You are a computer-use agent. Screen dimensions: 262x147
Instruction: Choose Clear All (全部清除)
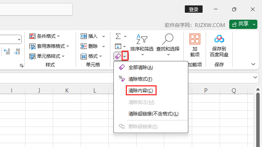151,68
